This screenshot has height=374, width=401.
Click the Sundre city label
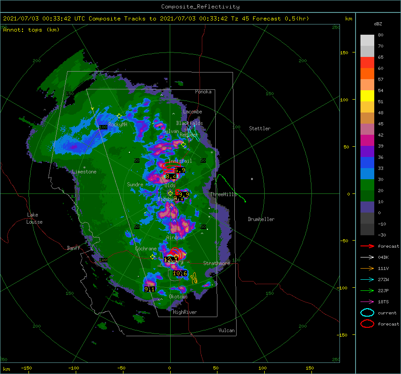pos(135,185)
